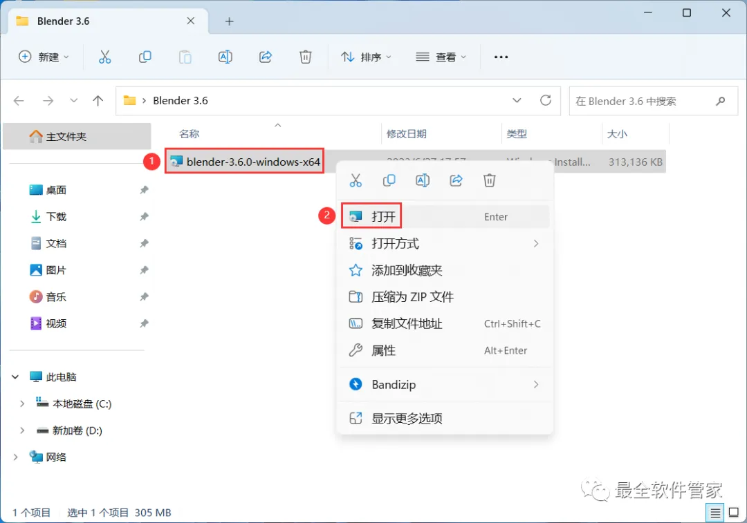
Task: Open a new tab with the plus button
Action: [229, 21]
